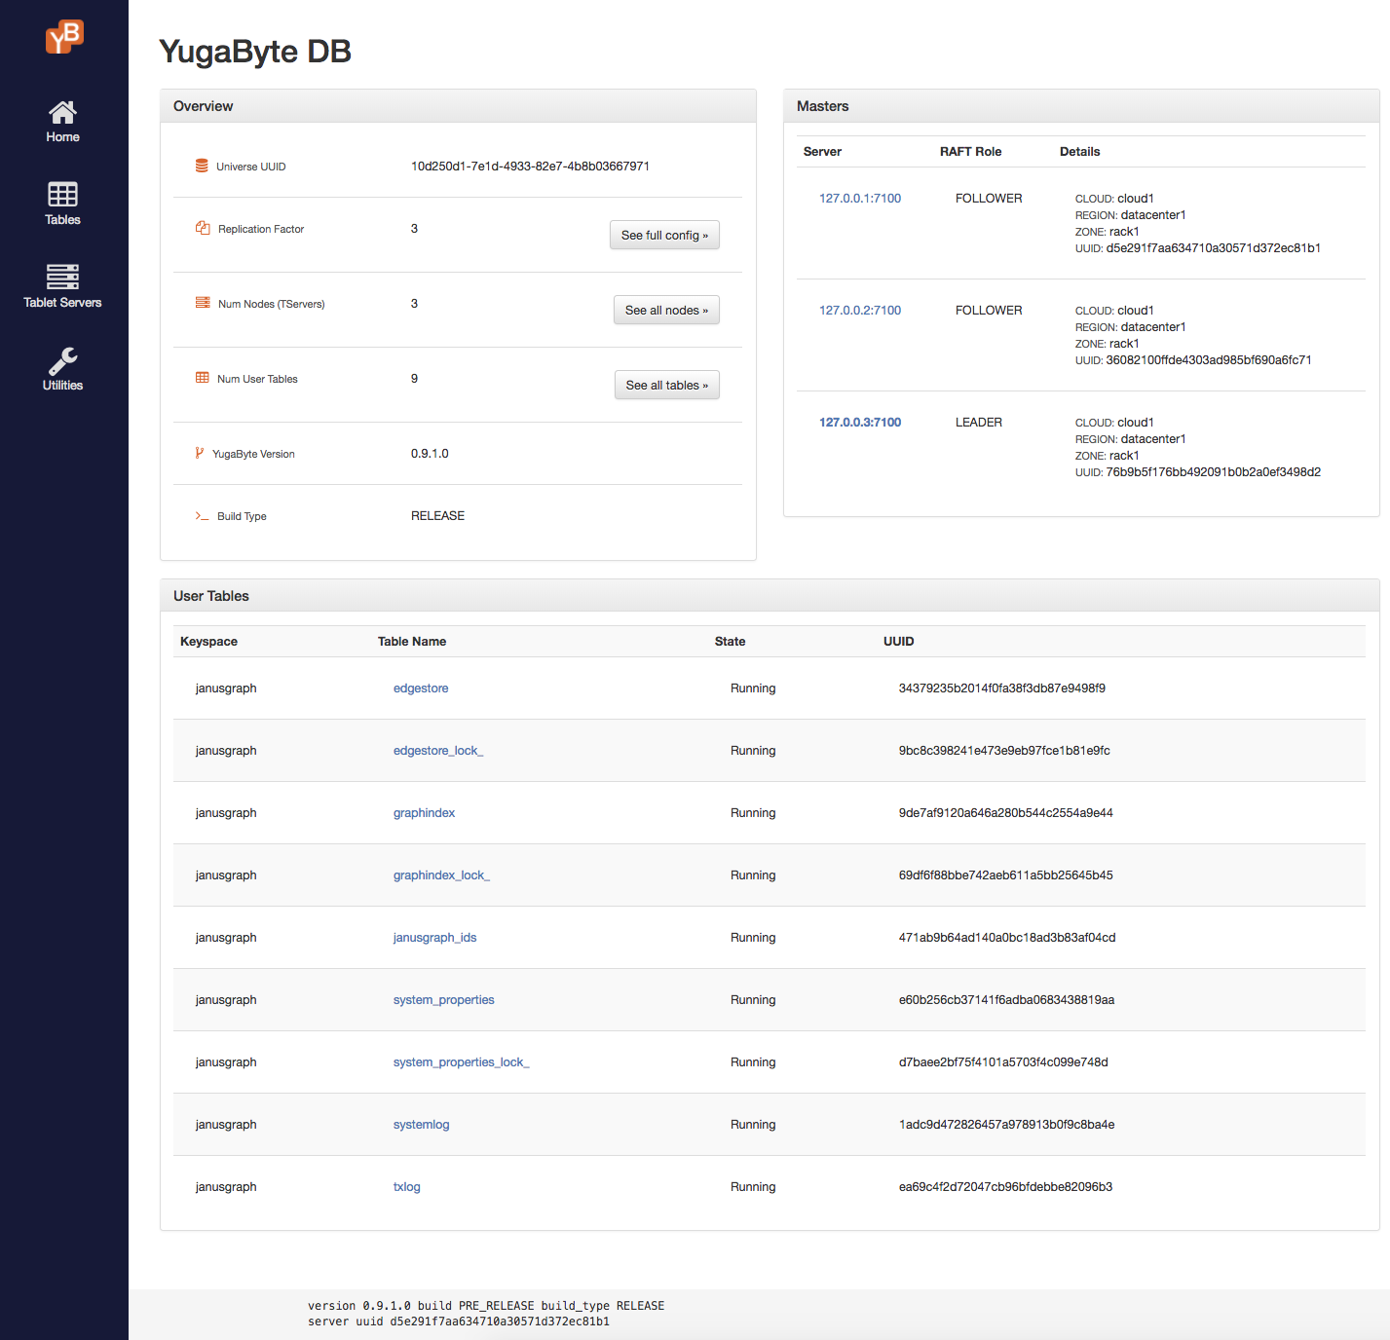This screenshot has width=1390, height=1340.
Task: Click the See all tables button
Action: click(x=666, y=385)
